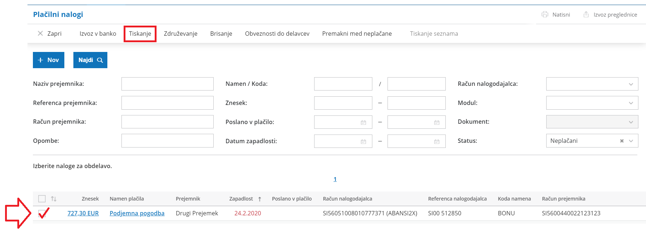Open the Status dropdown arrow
The height and width of the screenshot is (233, 646).
point(631,141)
